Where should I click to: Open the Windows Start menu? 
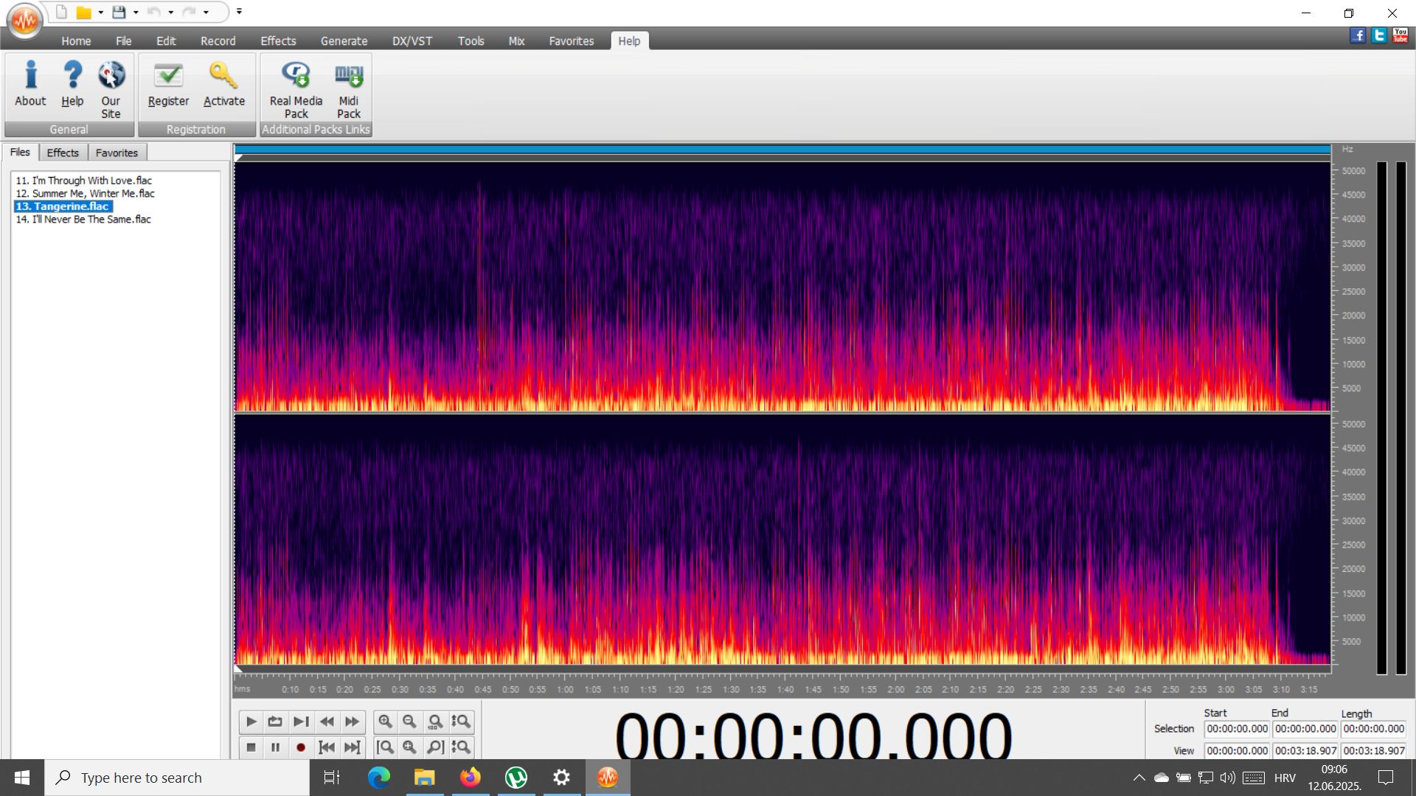(x=22, y=778)
